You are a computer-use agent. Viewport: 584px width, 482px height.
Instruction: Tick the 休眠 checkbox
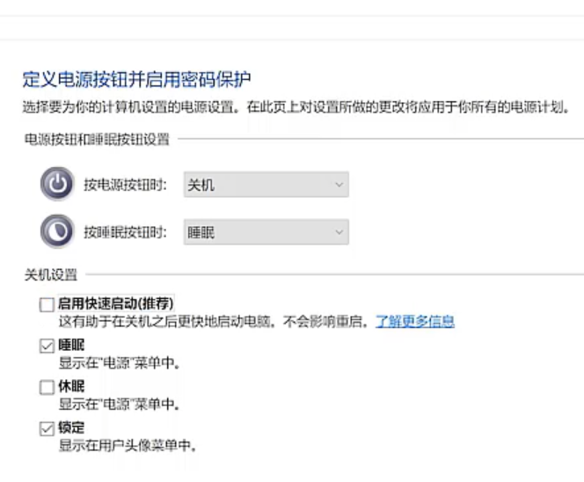click(x=47, y=388)
